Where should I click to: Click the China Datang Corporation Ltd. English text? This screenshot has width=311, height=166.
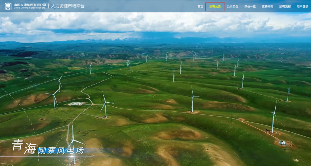[30, 8]
